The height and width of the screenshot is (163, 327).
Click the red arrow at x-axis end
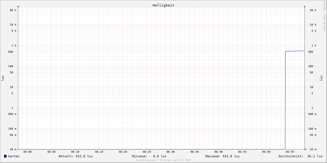[x=306, y=149]
